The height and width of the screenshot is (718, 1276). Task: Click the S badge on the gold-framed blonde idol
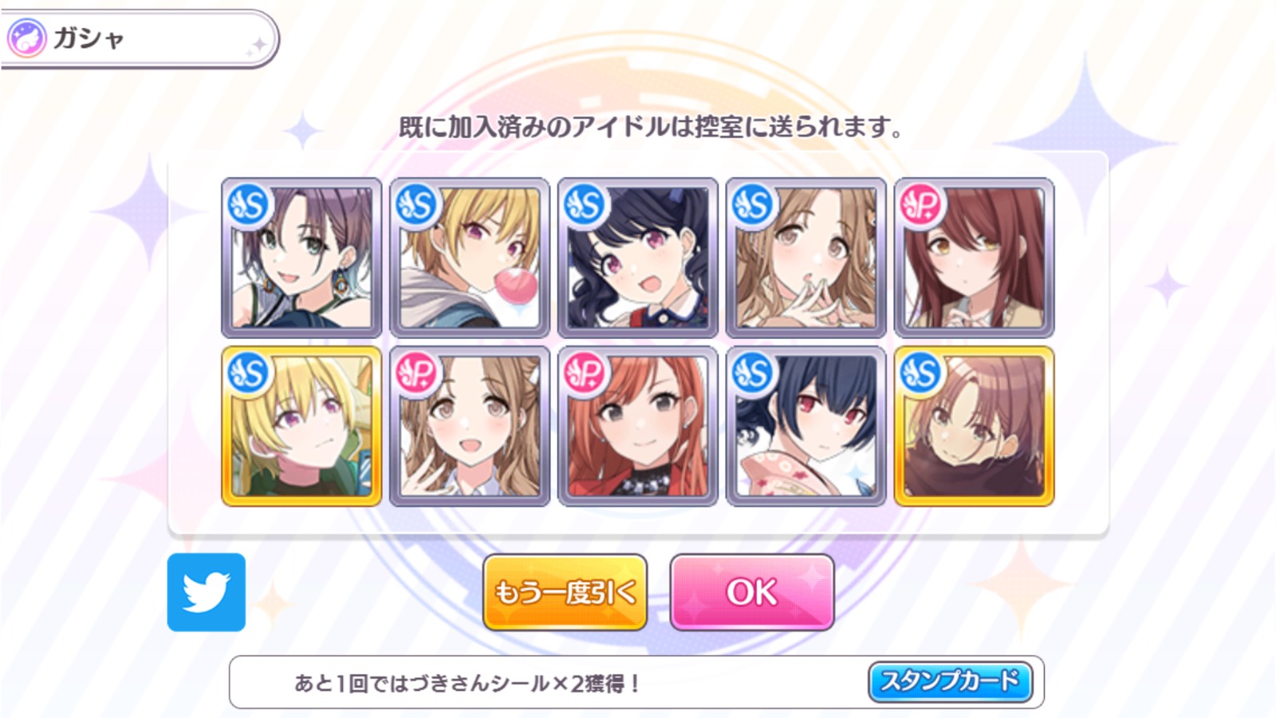click(249, 373)
